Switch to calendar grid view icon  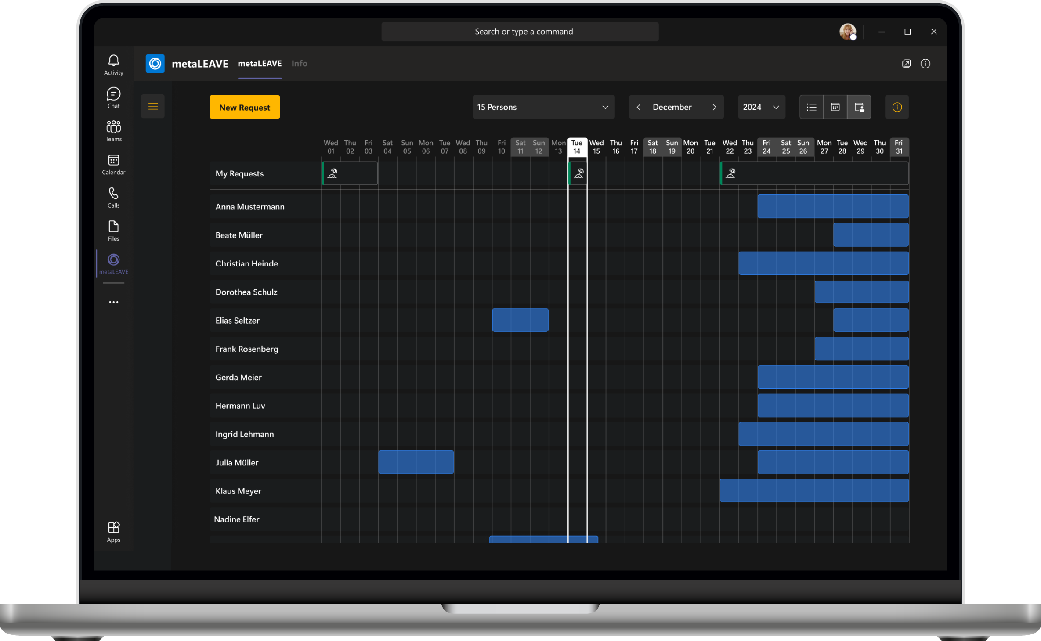(x=835, y=107)
